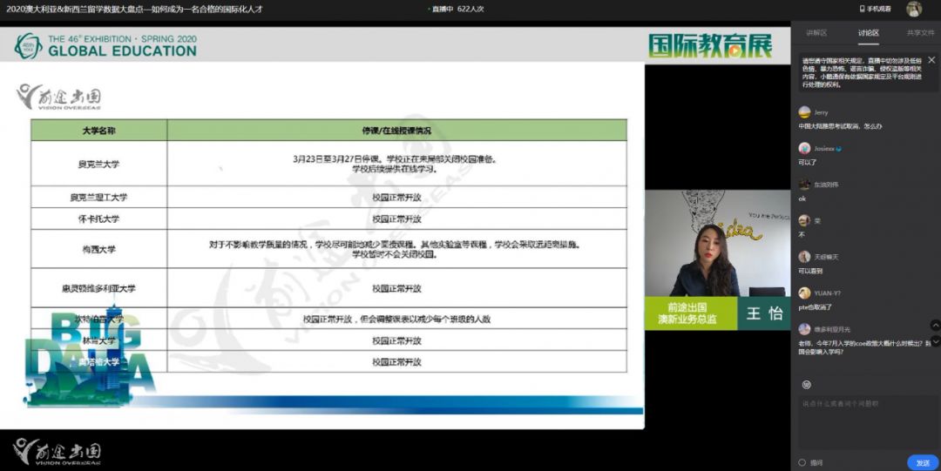941x471 pixels.
Task: Select the message 'pte也取消了'
Action: pos(815,307)
